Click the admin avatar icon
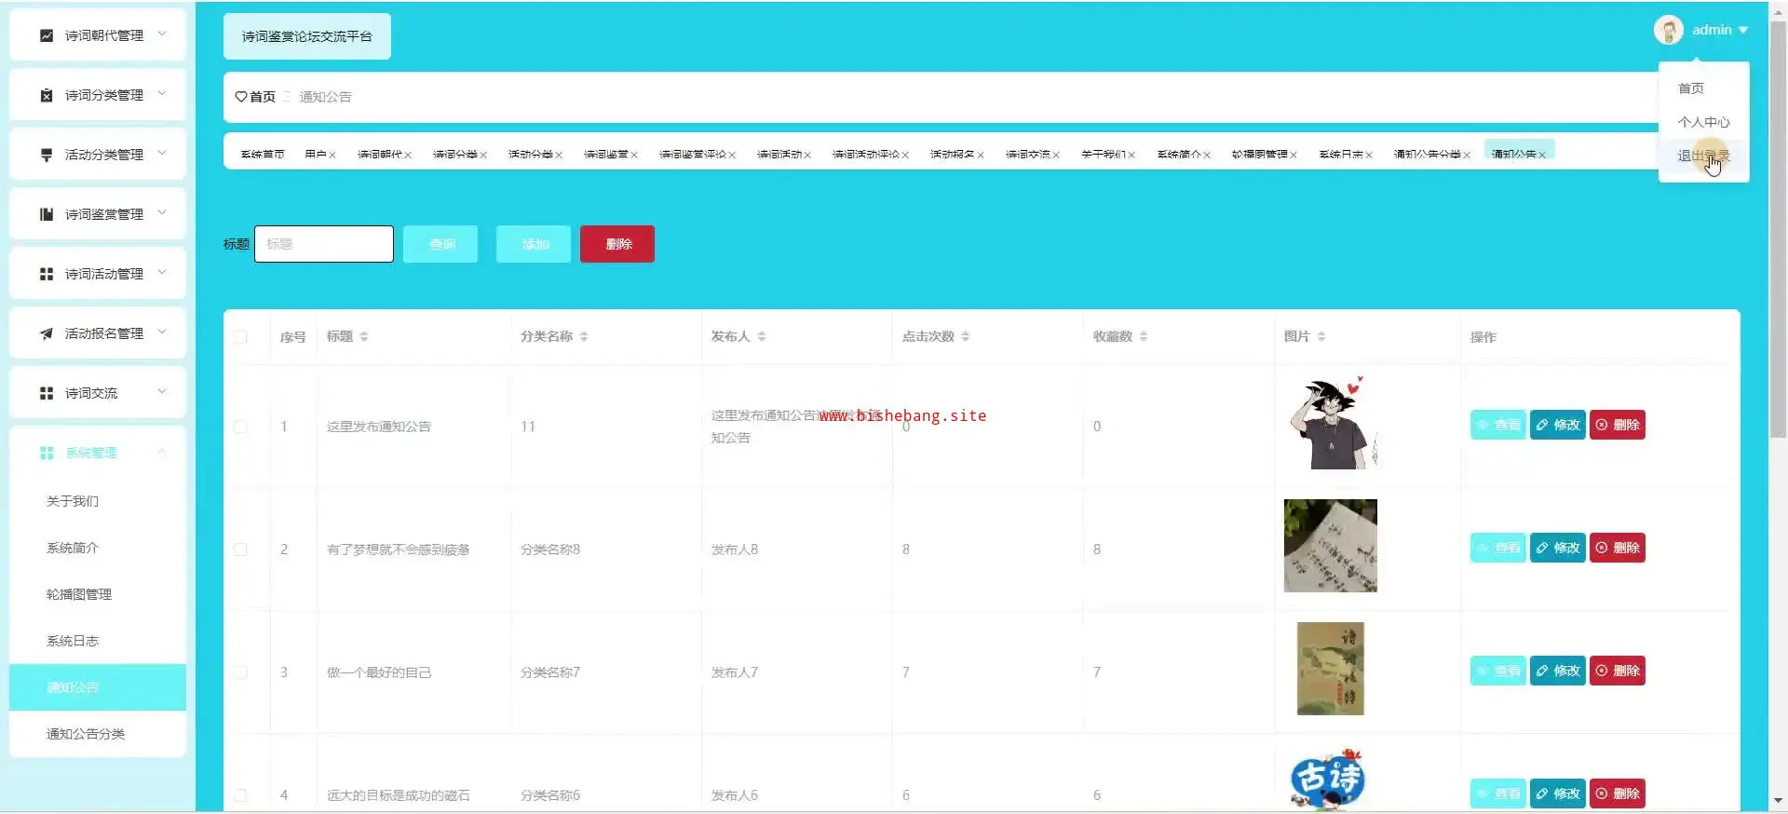The height and width of the screenshot is (814, 1788). pos(1668,30)
